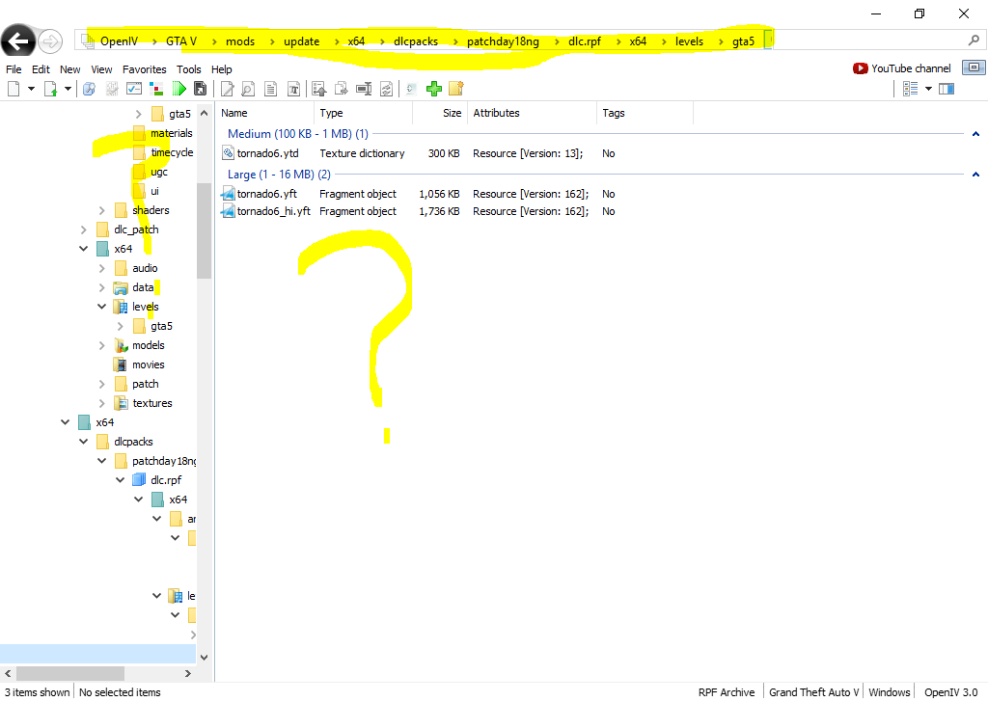Click the search magnifier in address bar

click(x=974, y=40)
